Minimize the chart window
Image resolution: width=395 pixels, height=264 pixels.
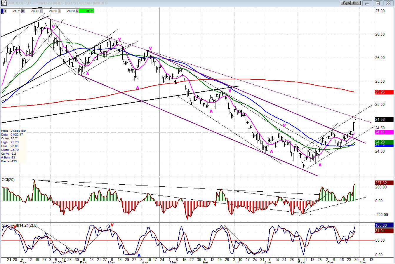[x=367, y=3]
